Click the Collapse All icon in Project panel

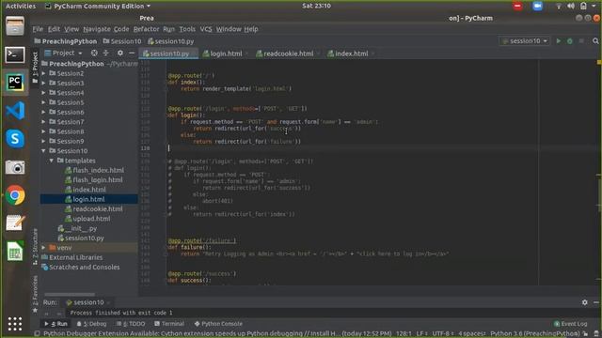click(x=106, y=53)
